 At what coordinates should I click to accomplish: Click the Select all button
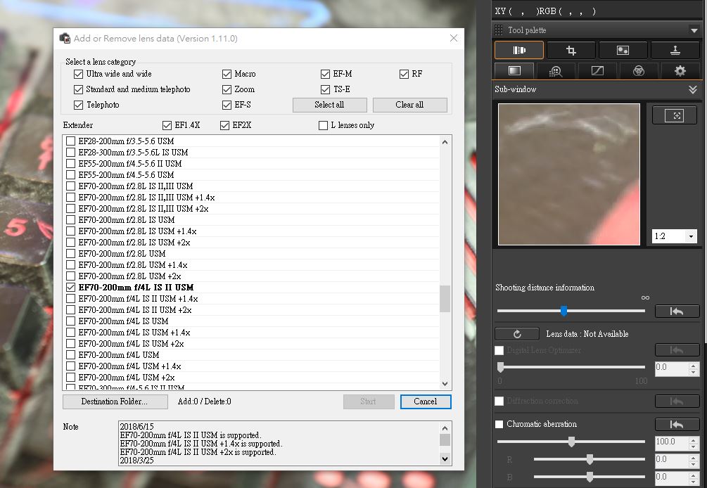[x=329, y=105]
